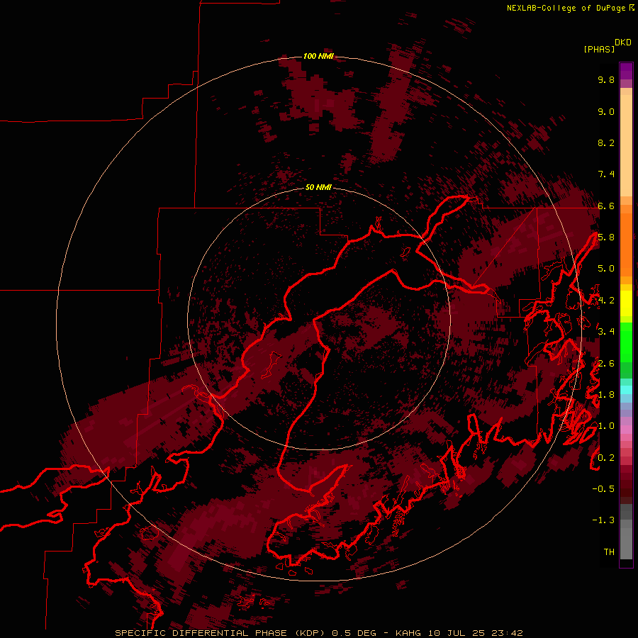
Task: Select the -0.5 legend value
Action: click(x=603, y=489)
